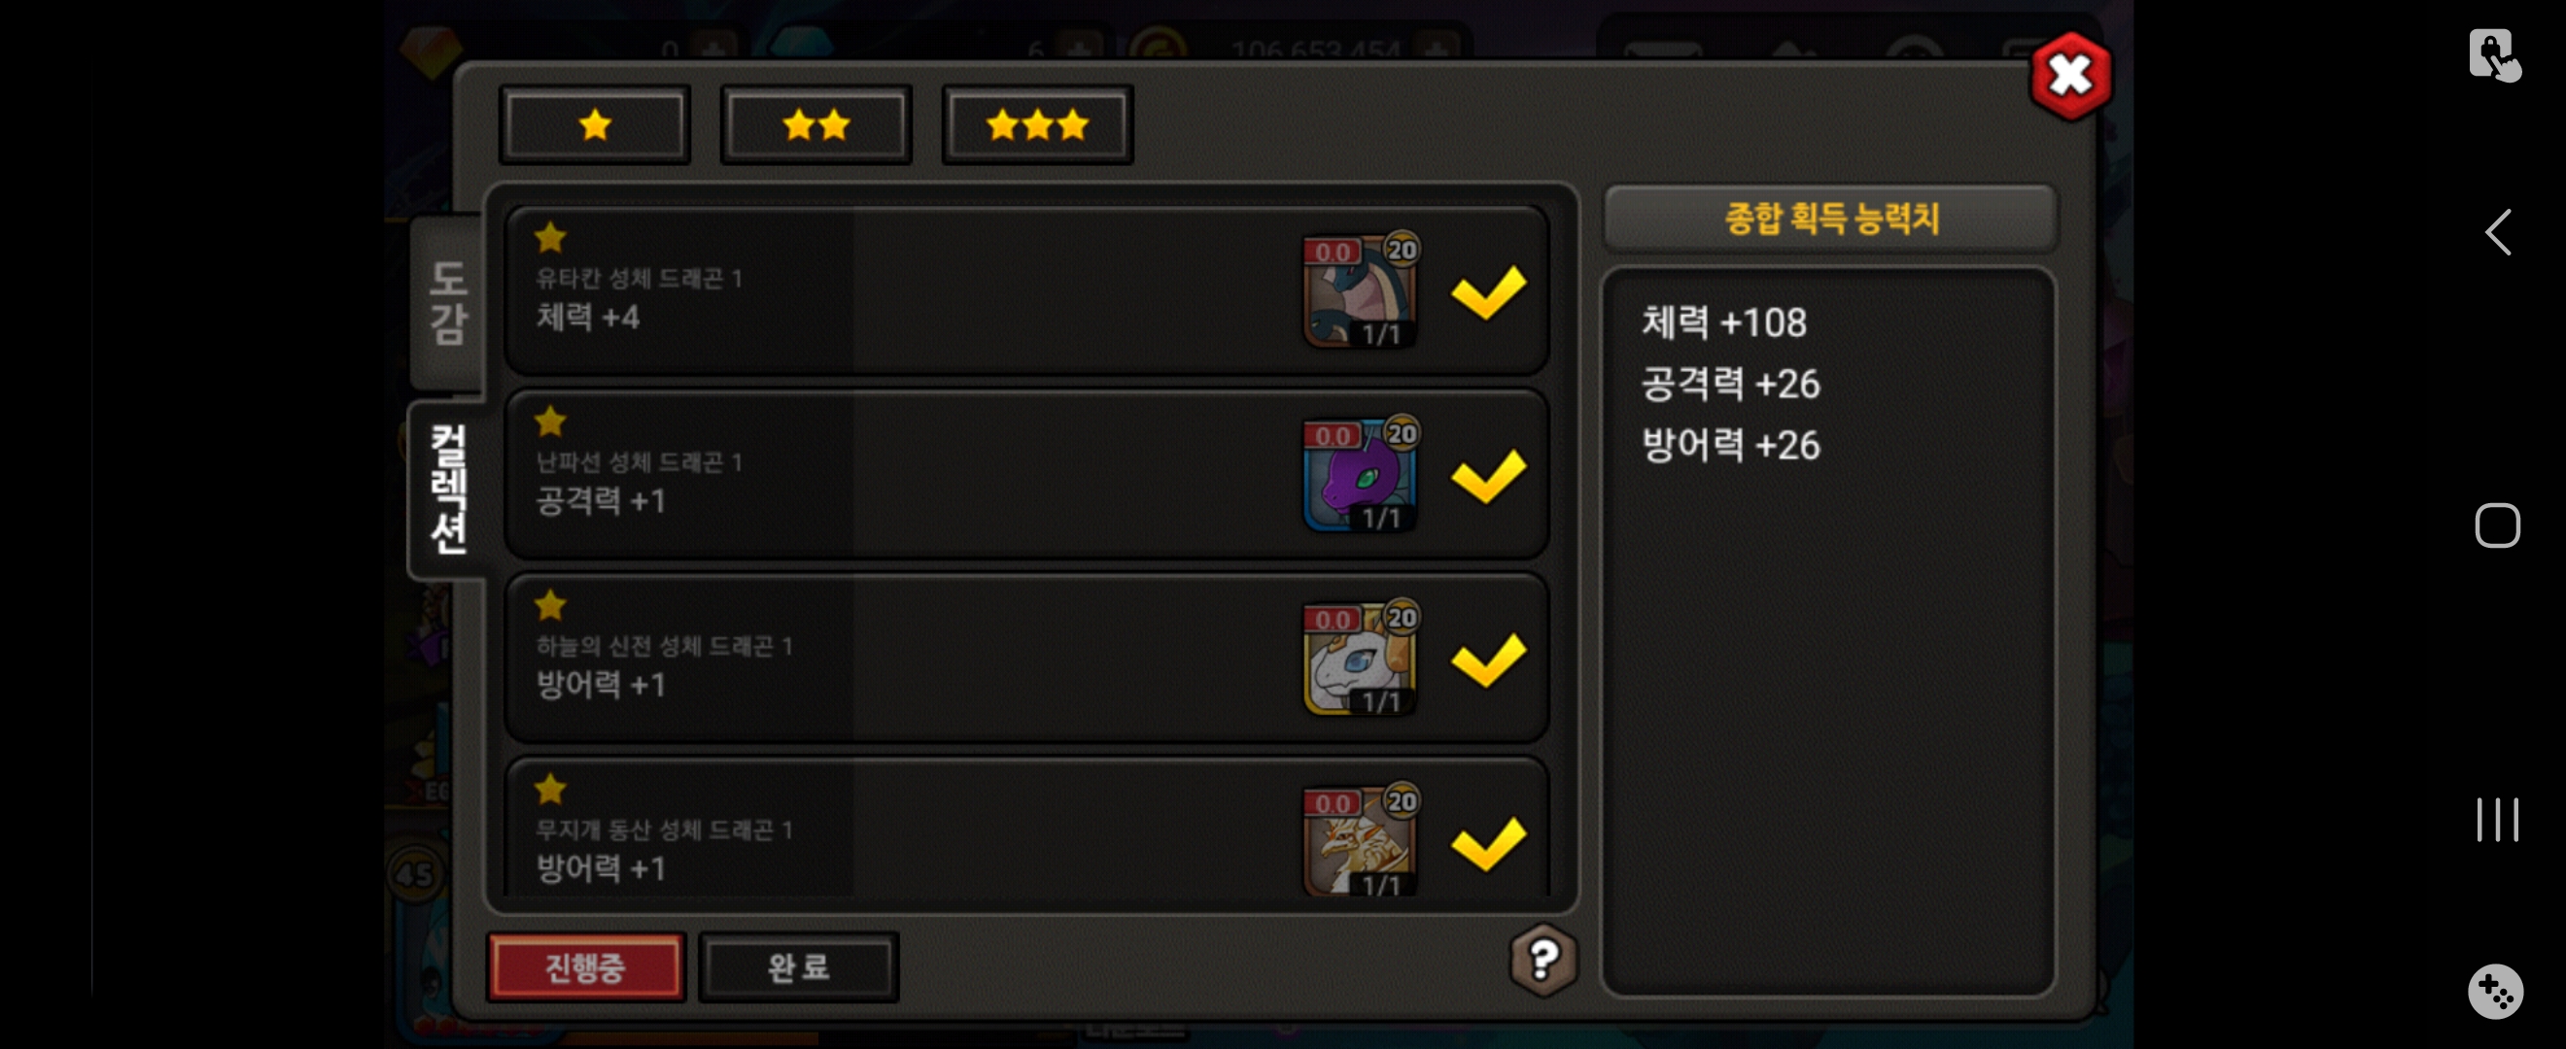Filter by the one-star tab
Viewport: 2566px width, 1049px height.
[595, 125]
